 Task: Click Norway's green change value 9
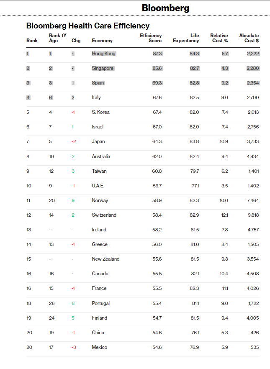[73, 200]
